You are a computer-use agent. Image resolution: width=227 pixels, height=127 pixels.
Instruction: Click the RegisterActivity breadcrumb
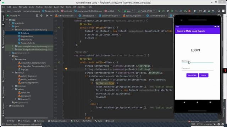coord(50,11)
